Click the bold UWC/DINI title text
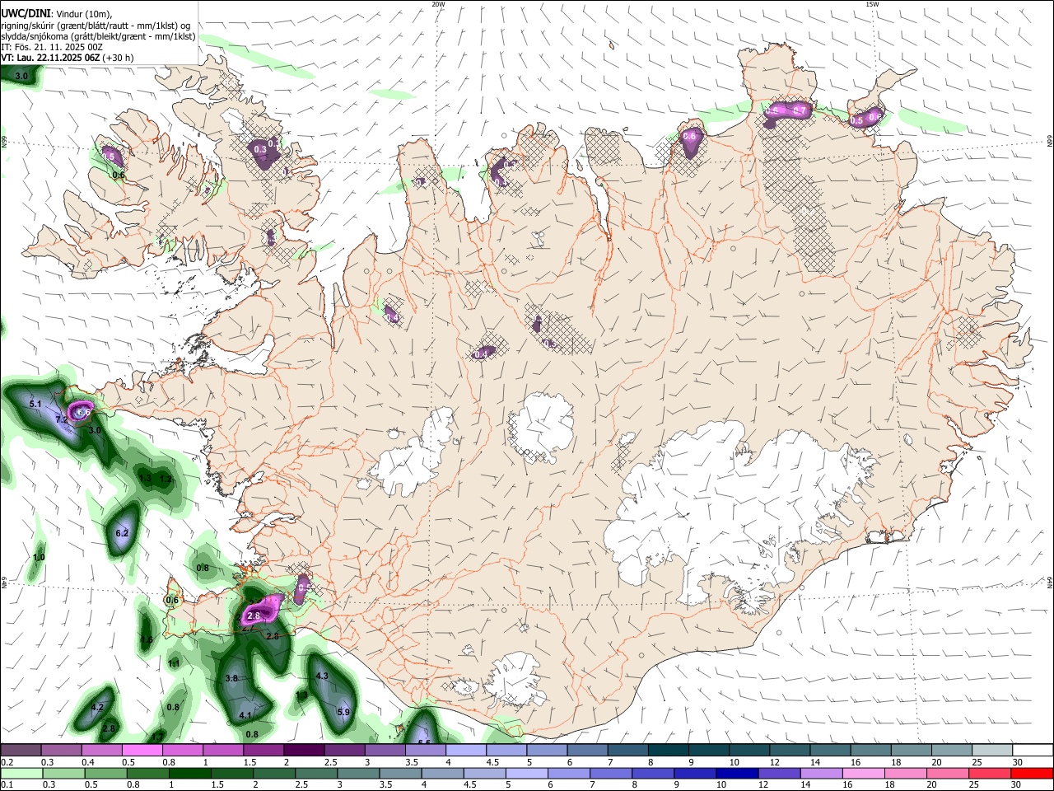This screenshot has width=1054, height=791. (x=26, y=13)
